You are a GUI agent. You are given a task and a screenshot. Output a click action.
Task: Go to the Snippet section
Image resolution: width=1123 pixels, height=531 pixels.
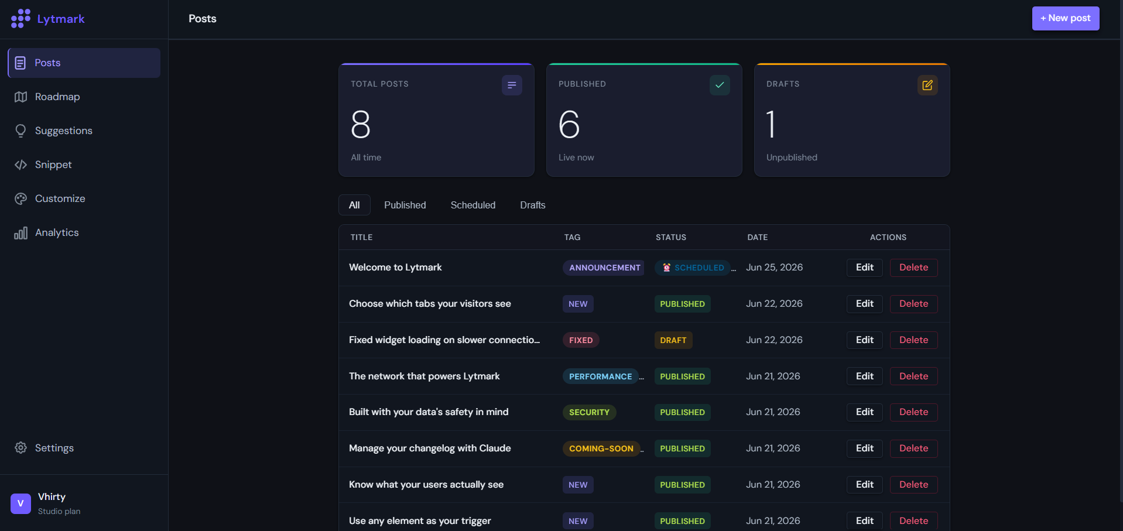click(84, 165)
